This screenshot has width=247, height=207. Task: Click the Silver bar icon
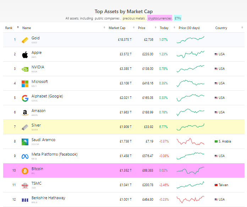pyautogui.click(x=25, y=127)
